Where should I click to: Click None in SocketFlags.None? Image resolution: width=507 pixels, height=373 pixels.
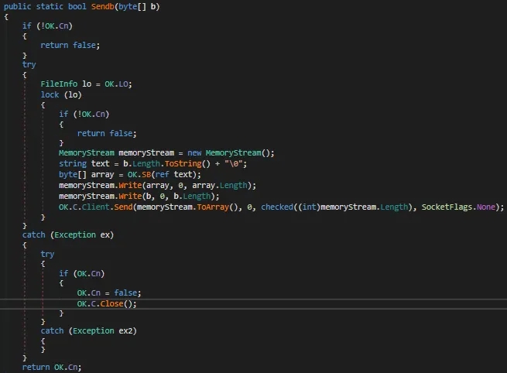[489, 207]
